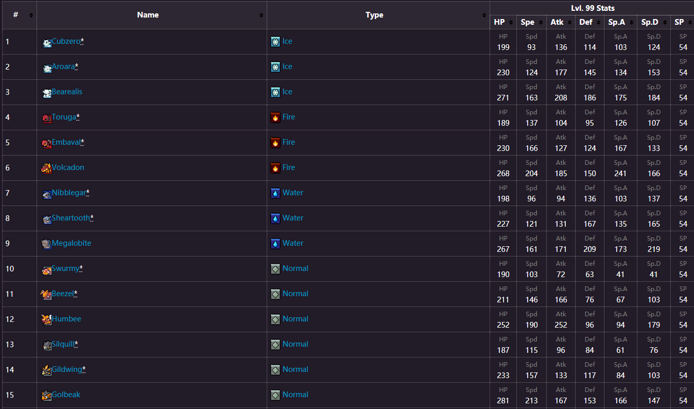Click the Fire type icon in Toruga's row
694x409 pixels.
tap(275, 117)
